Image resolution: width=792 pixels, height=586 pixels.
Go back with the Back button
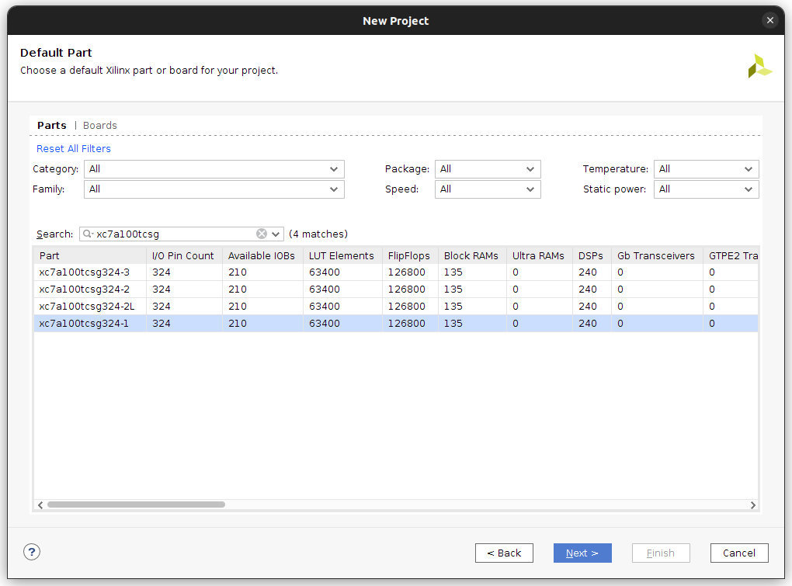click(x=504, y=553)
